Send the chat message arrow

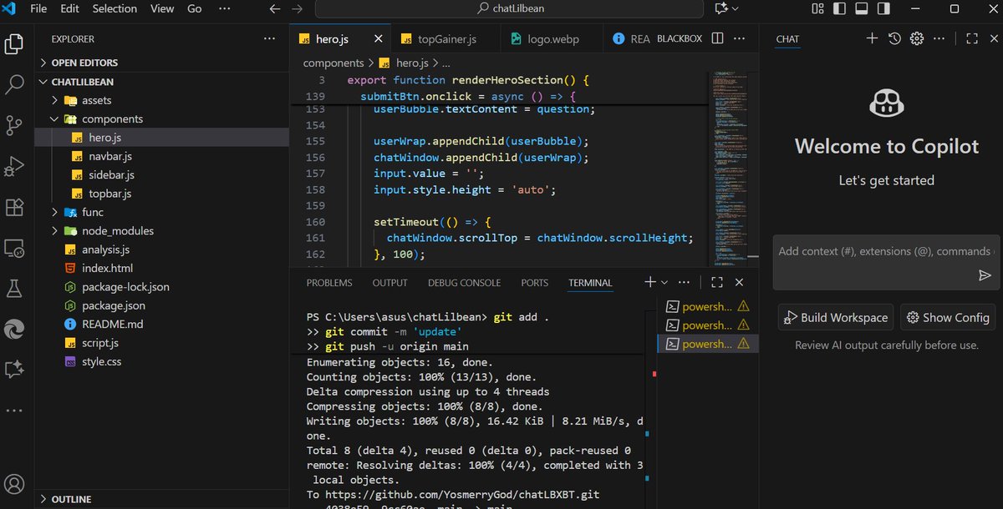985,275
